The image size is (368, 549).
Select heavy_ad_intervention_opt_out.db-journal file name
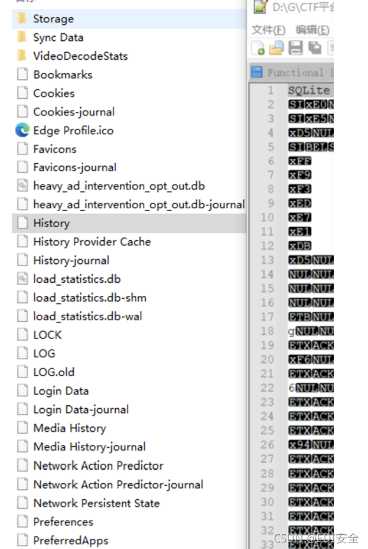(139, 205)
